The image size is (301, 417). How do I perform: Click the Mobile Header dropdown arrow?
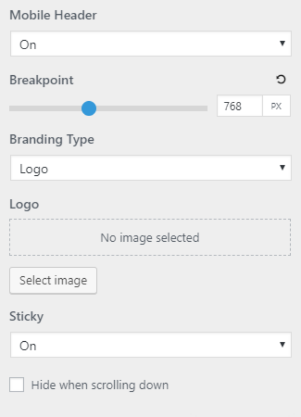coord(282,43)
